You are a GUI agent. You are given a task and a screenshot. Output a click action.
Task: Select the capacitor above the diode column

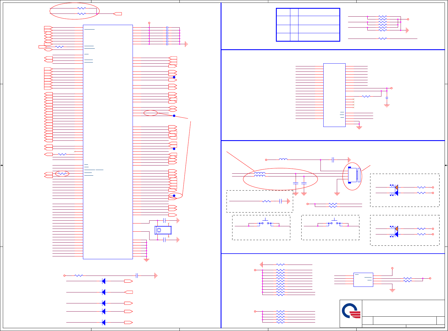[x=137, y=276]
